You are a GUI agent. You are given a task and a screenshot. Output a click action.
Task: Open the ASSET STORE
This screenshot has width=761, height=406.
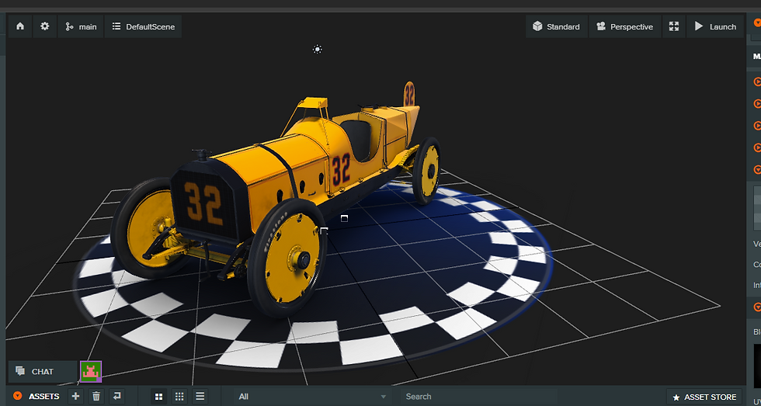[704, 397]
